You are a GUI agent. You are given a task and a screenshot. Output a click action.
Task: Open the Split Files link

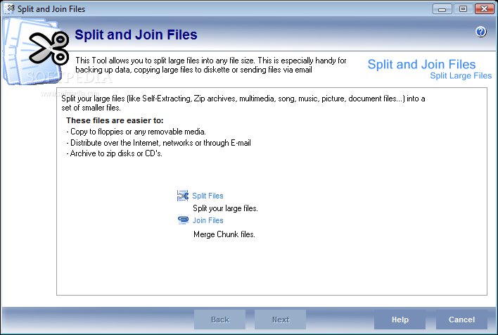[207, 196]
